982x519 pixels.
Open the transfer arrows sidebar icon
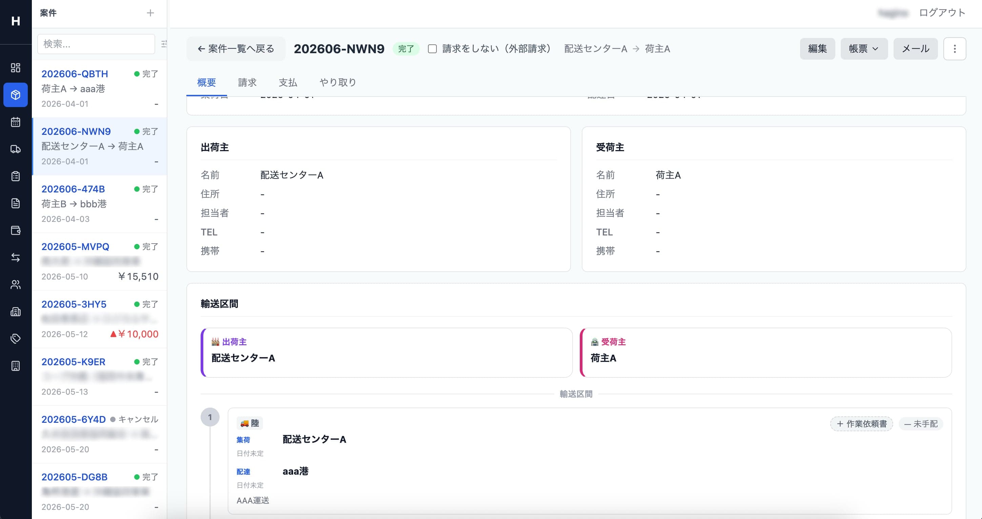click(16, 257)
